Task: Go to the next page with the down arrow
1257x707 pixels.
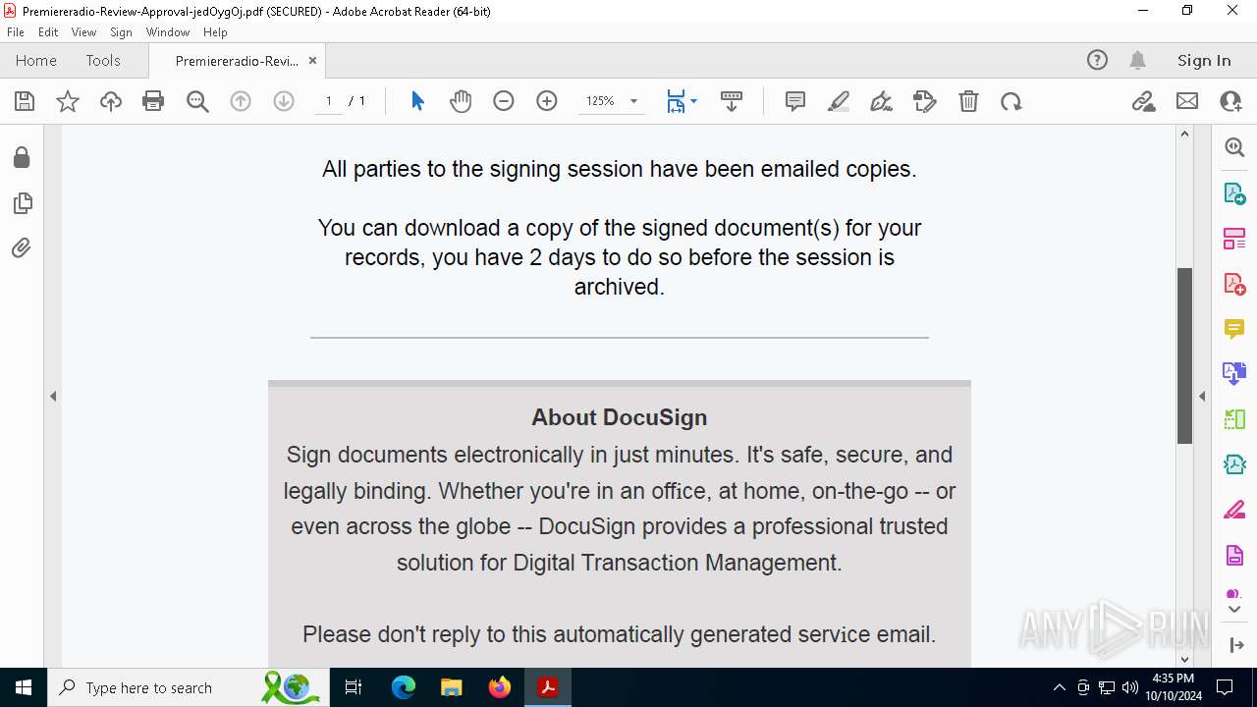Action: (284, 101)
